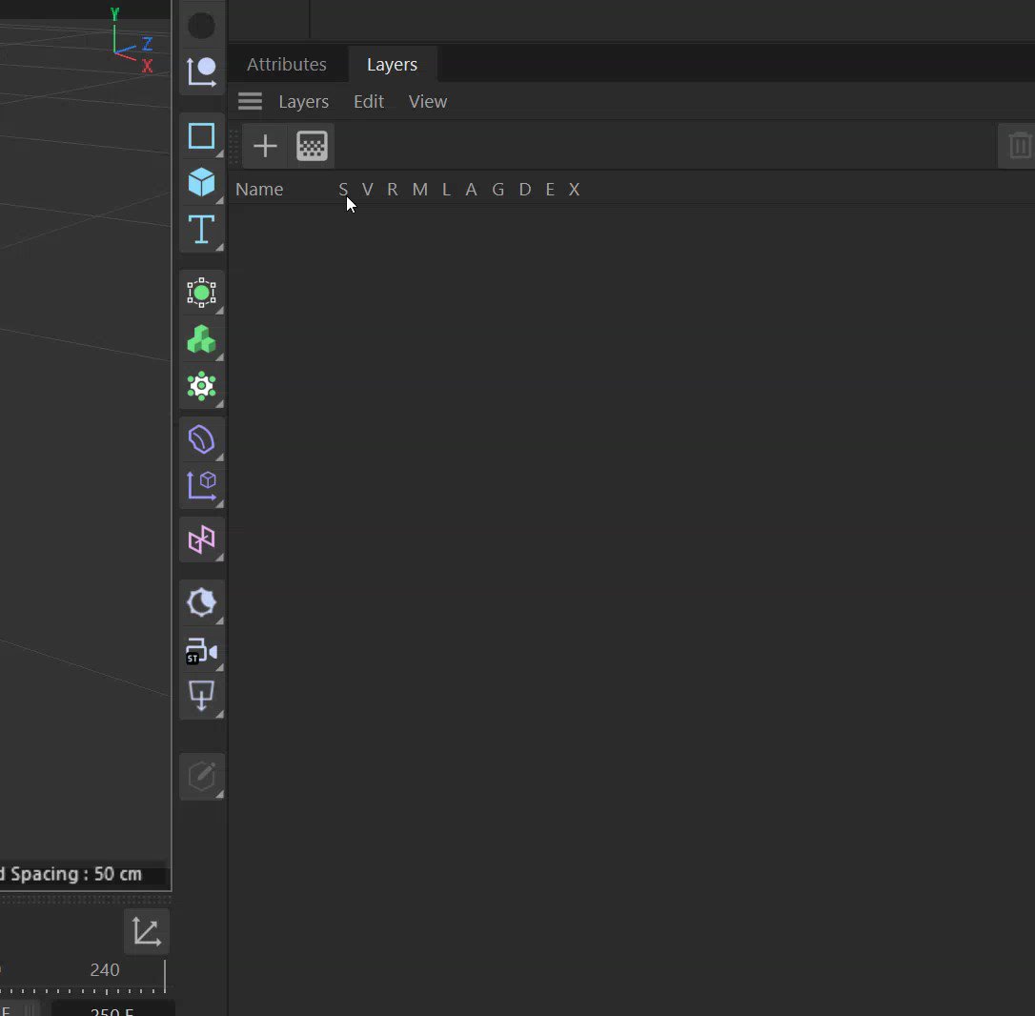This screenshot has height=1016, width=1035.
Task: Open the Sky environment icon
Action: tap(201, 602)
